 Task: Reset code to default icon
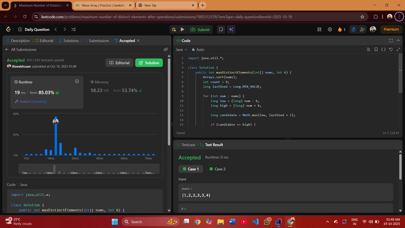[x=391, y=50]
